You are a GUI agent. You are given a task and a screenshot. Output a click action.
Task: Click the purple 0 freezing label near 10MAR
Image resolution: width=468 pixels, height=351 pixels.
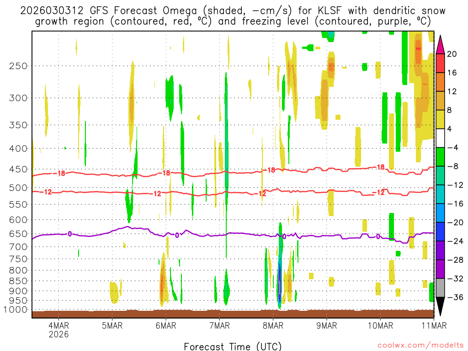[378, 236]
